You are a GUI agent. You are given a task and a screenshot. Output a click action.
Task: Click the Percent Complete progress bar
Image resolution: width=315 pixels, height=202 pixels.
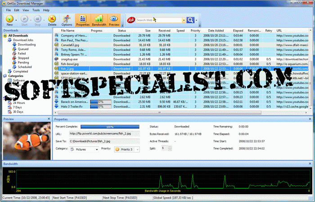click(x=110, y=127)
